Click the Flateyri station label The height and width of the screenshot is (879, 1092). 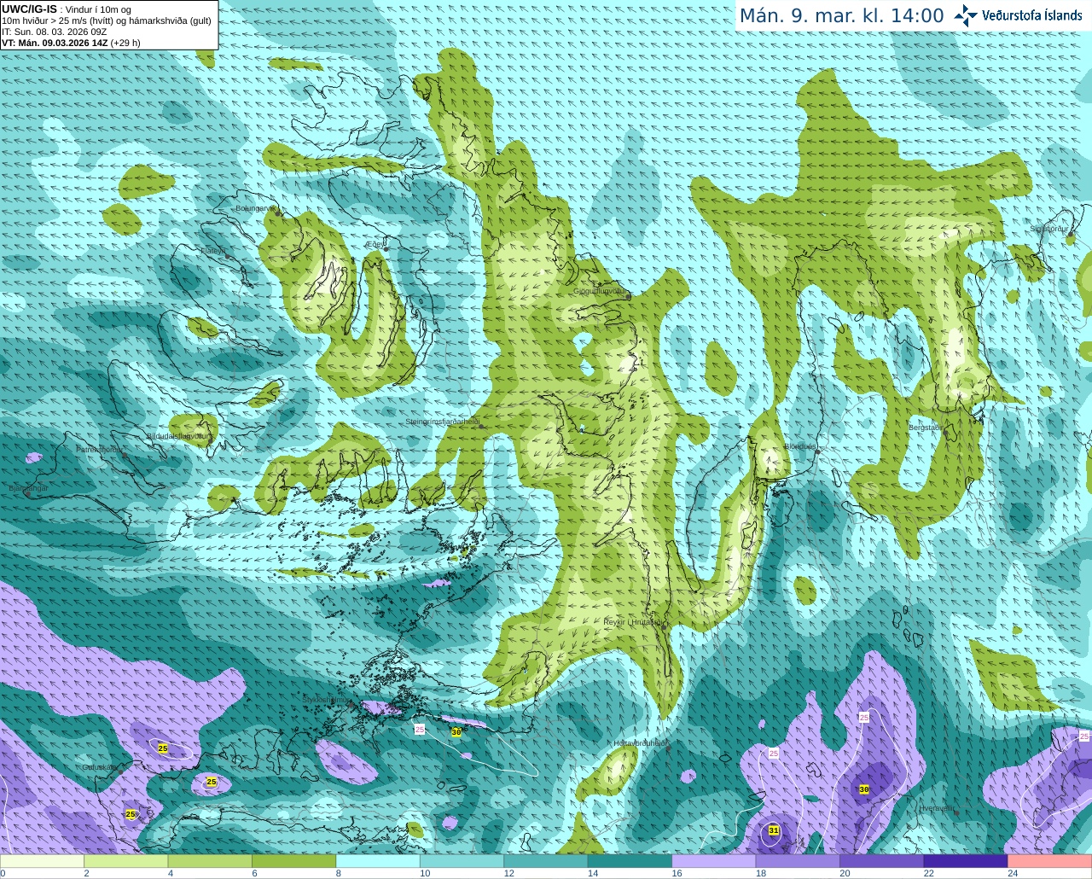[x=213, y=251]
